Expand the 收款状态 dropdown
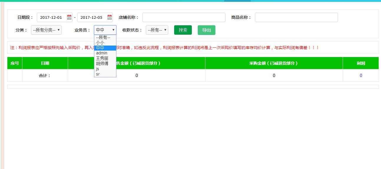This screenshot has height=169, width=381. click(157, 30)
